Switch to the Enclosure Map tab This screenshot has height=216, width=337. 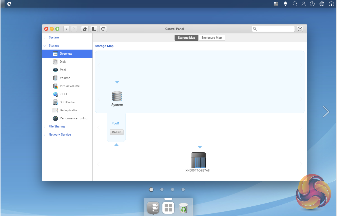[x=211, y=38]
